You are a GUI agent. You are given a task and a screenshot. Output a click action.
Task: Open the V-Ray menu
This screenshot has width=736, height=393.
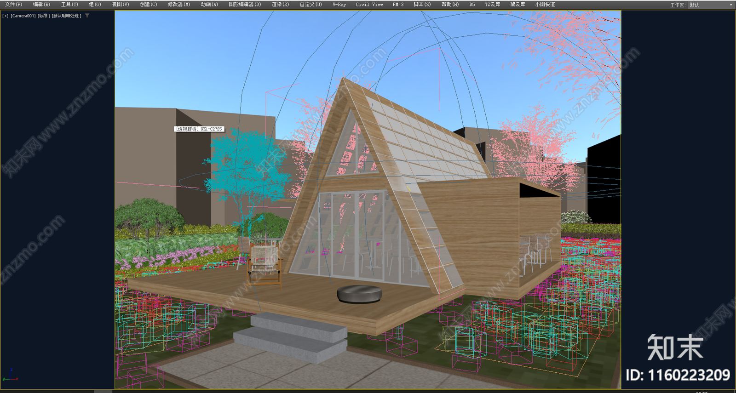pos(339,4)
